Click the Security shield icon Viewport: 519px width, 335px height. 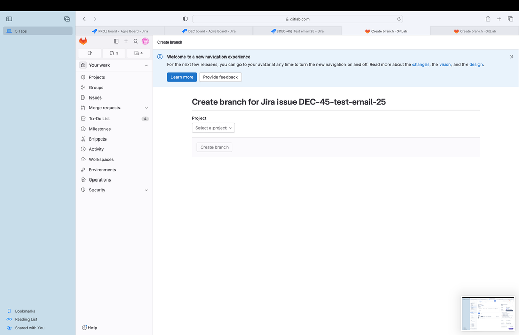tap(83, 190)
